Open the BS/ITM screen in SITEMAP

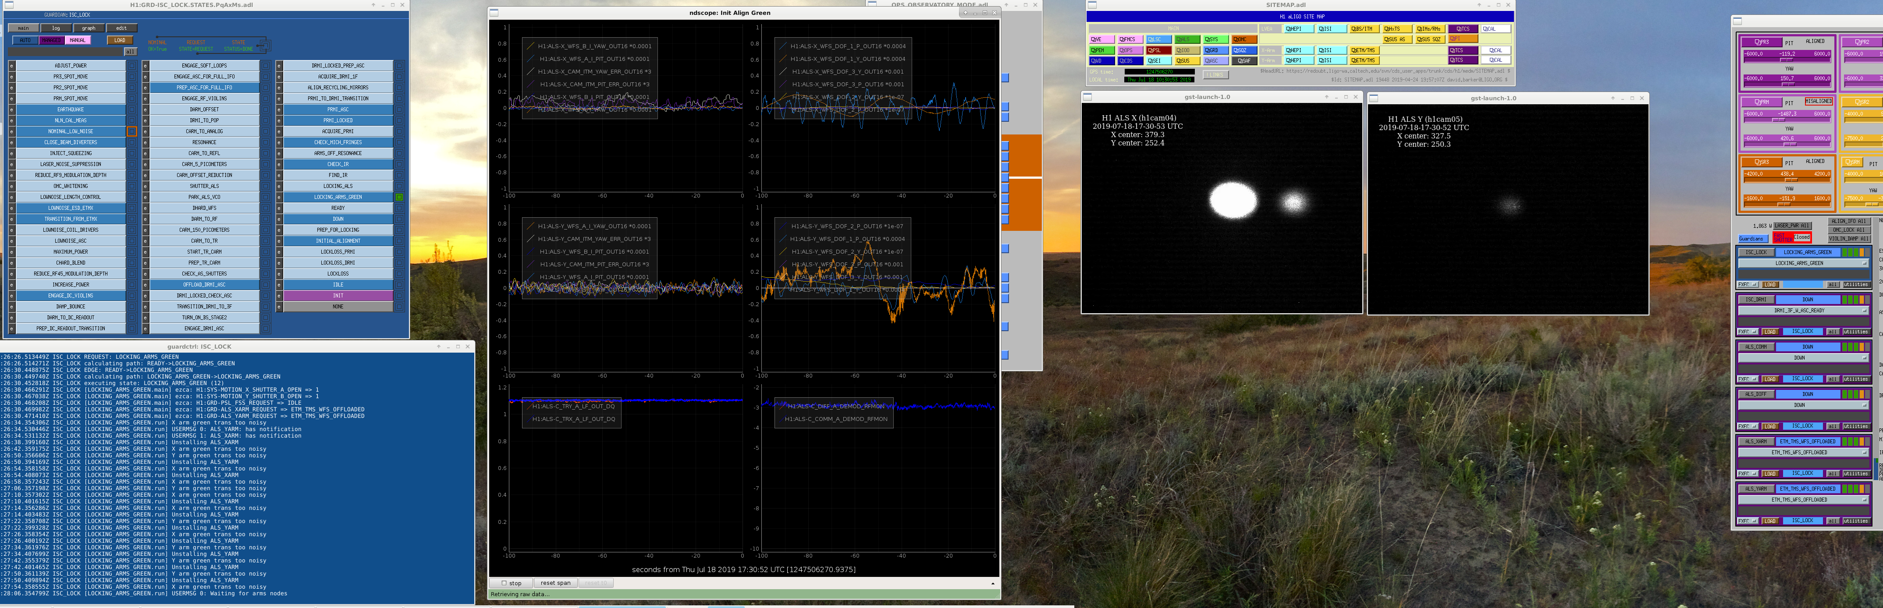tap(1364, 28)
